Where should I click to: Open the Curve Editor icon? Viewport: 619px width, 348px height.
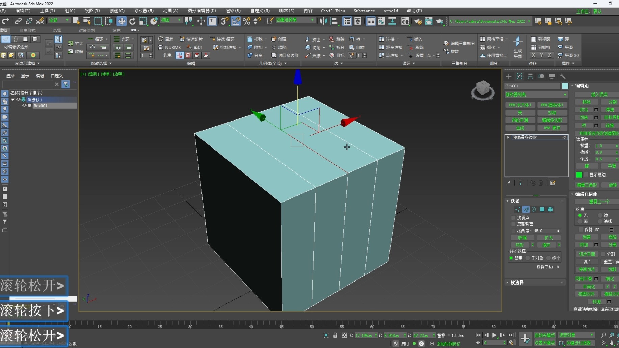(381, 21)
